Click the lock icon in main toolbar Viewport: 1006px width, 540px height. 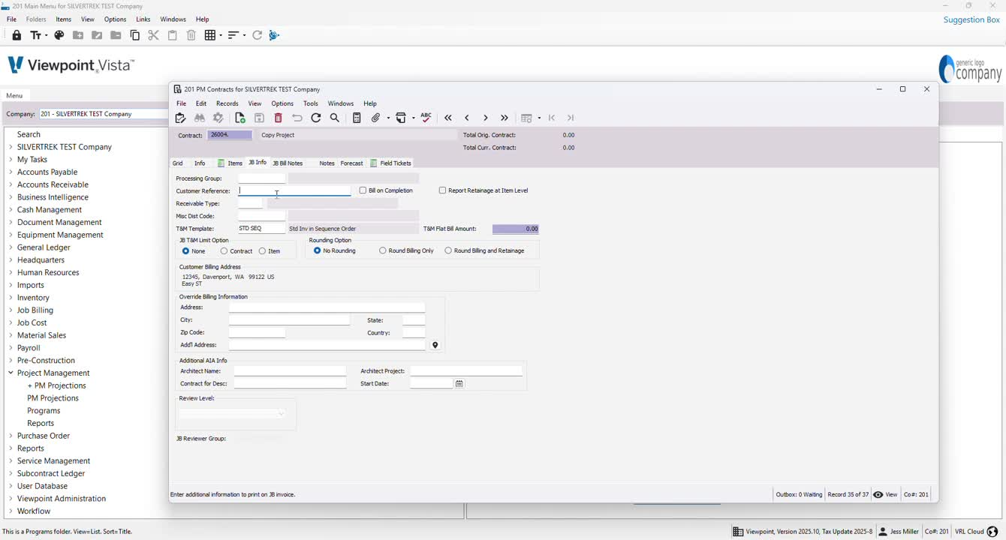point(17,35)
